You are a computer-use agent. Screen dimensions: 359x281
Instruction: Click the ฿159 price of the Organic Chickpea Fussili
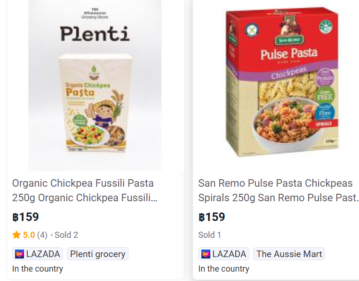point(25,217)
